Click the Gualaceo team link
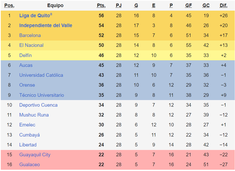Screen dimensions: 235x171 (29, 165)
